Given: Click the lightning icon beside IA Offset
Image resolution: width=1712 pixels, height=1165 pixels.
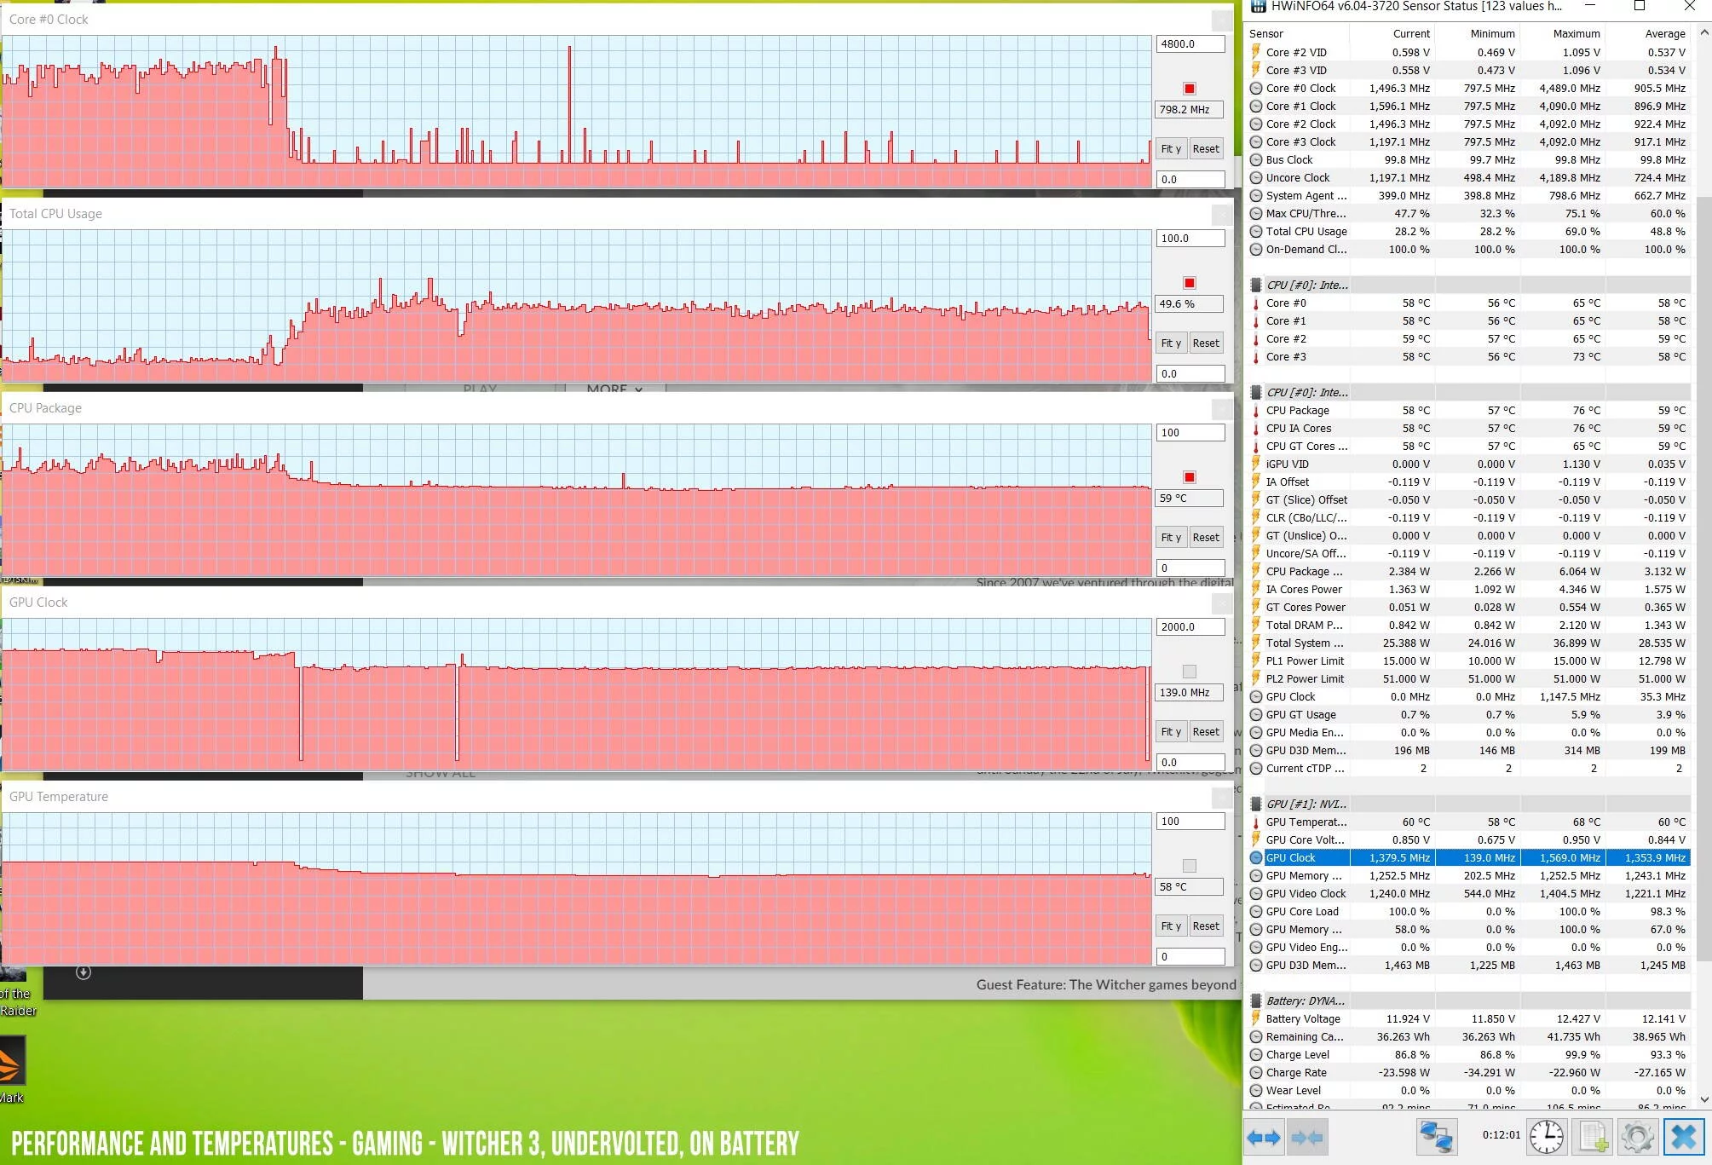Looking at the screenshot, I should click(1256, 482).
